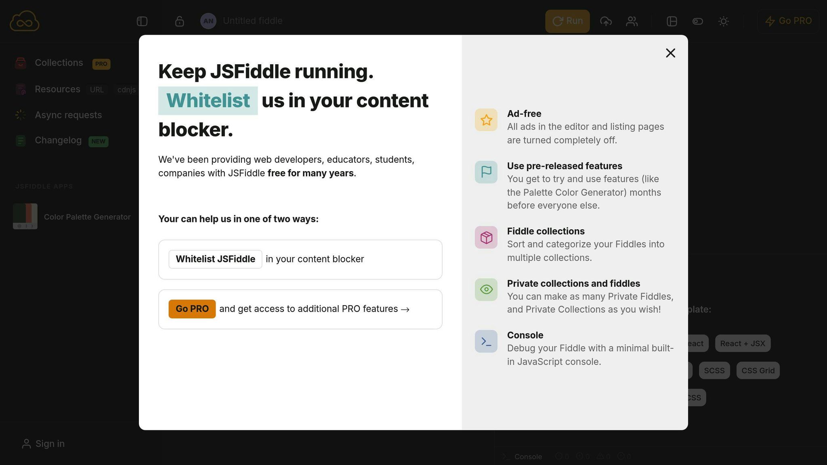Open the collaboration people icon

coord(632,21)
